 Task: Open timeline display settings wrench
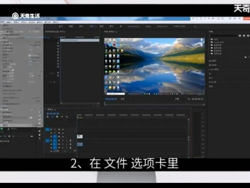pos(67,117)
